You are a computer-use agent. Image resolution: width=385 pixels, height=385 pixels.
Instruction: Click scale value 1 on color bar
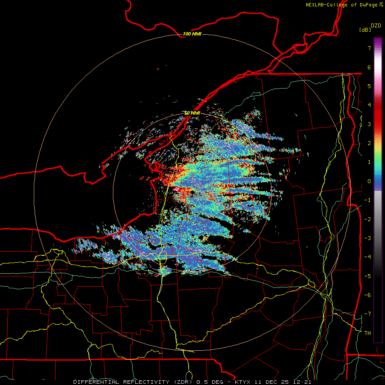[x=369, y=162]
